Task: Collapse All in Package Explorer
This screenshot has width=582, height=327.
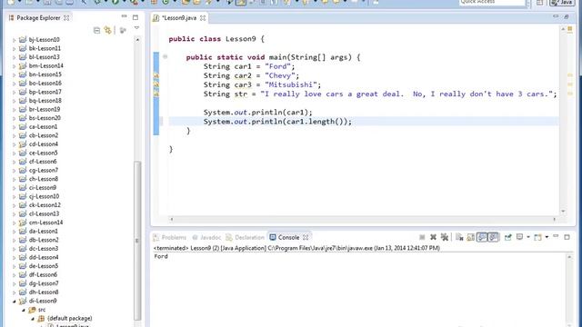Action: pos(97,30)
